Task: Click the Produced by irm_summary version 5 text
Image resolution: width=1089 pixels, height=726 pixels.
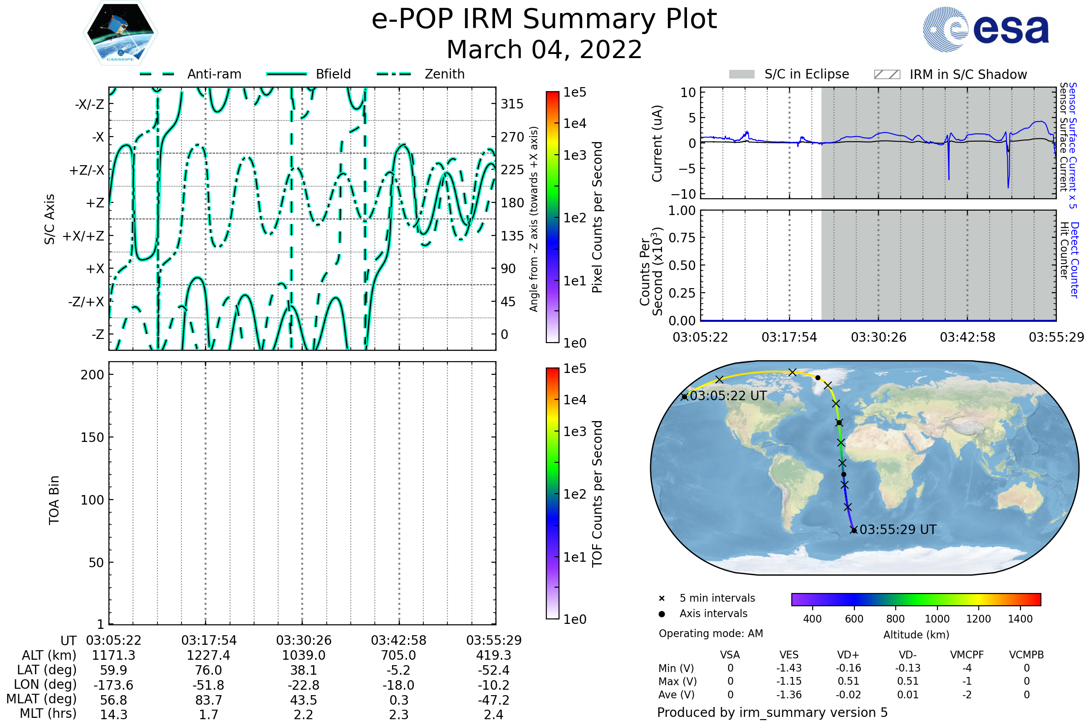Action: click(772, 712)
